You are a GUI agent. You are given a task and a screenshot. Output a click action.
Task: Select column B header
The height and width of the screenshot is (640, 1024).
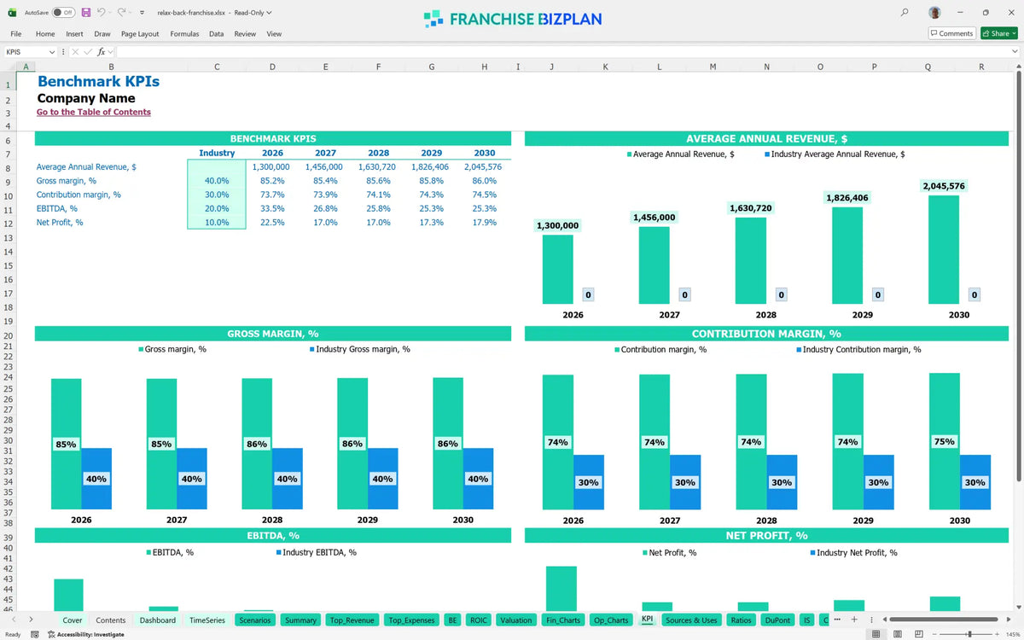coord(111,67)
